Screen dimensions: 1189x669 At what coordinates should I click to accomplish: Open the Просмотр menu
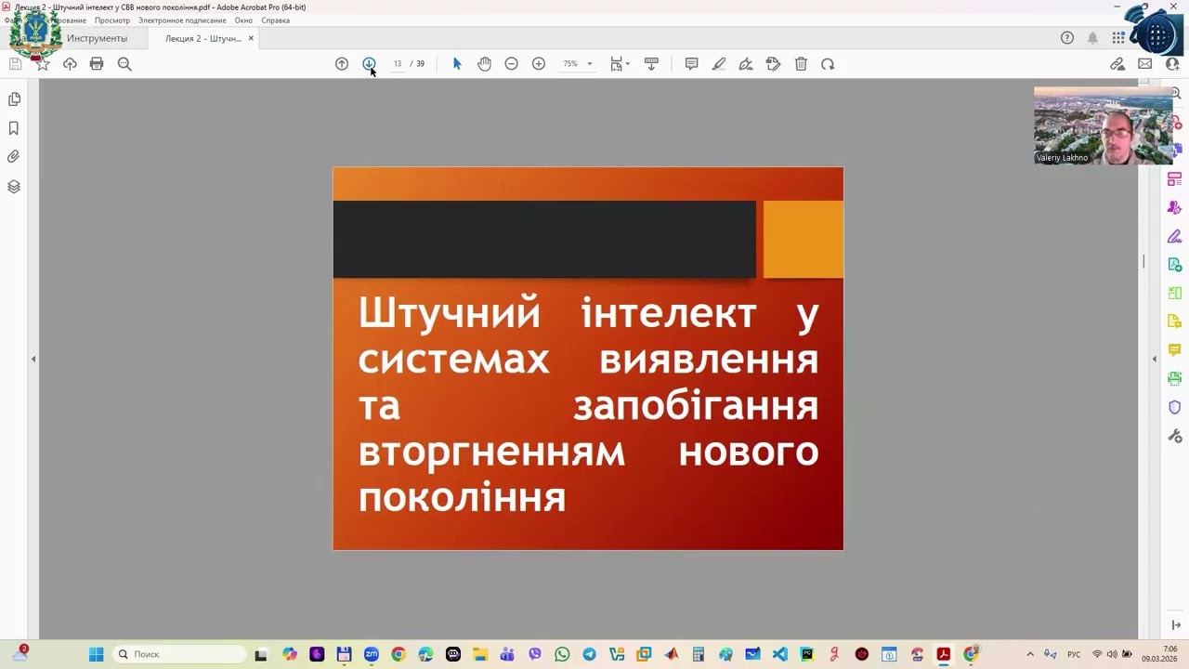(x=112, y=20)
